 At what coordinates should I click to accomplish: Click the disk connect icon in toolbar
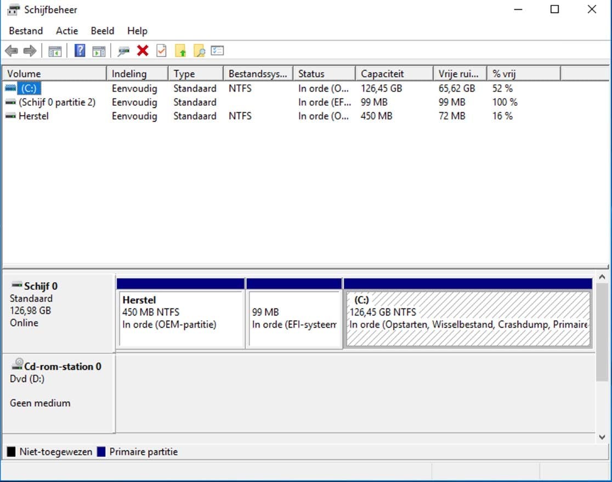[x=124, y=51]
